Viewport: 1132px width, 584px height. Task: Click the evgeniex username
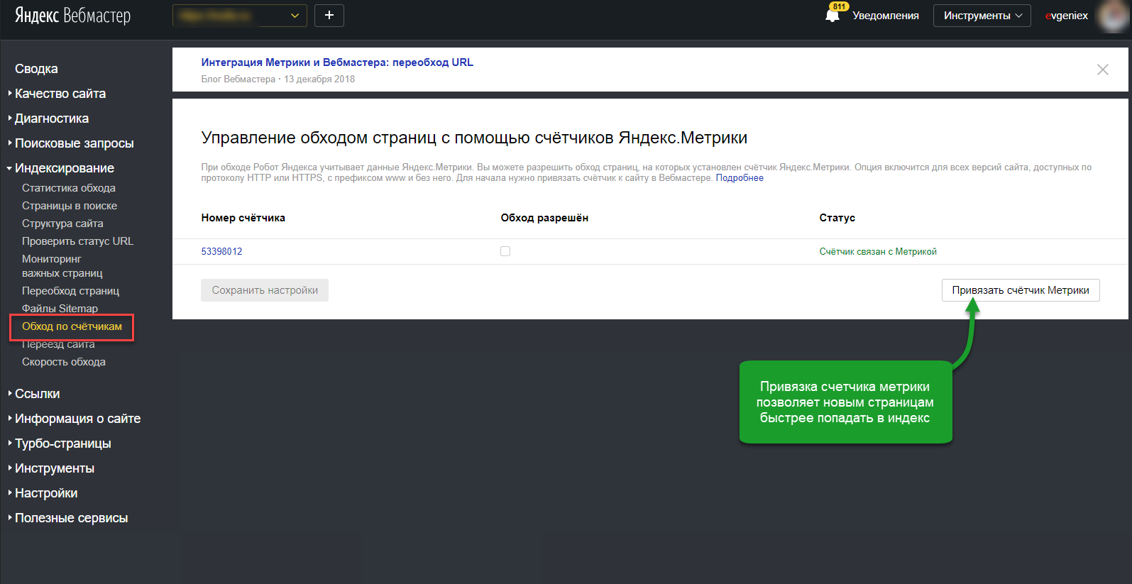click(x=1067, y=16)
